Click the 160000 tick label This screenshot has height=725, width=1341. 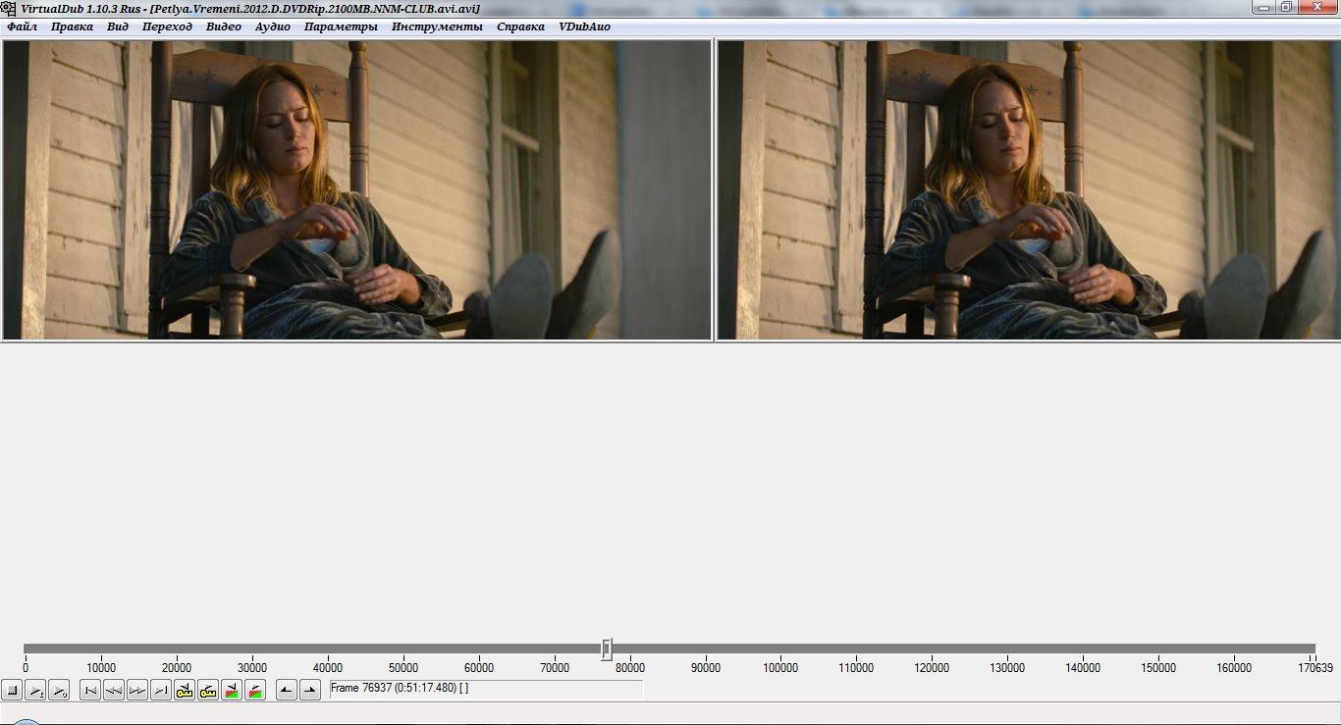coord(1235,668)
